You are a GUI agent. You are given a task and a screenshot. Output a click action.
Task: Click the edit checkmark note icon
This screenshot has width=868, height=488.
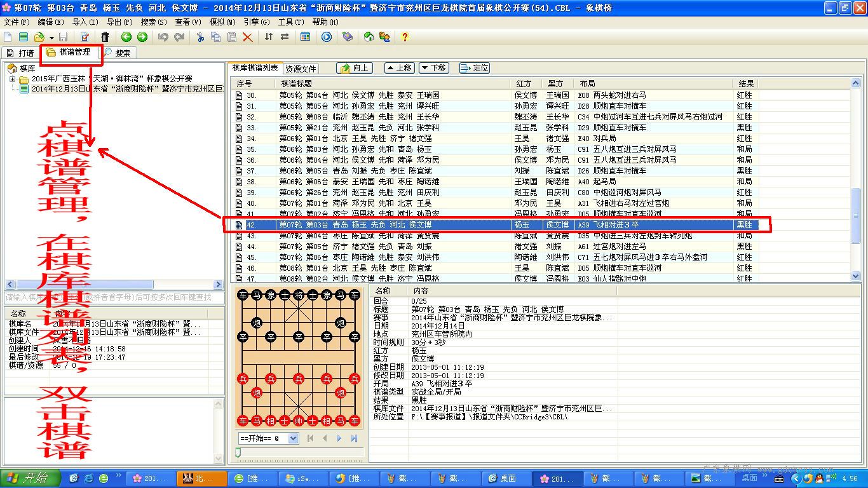tap(85, 37)
